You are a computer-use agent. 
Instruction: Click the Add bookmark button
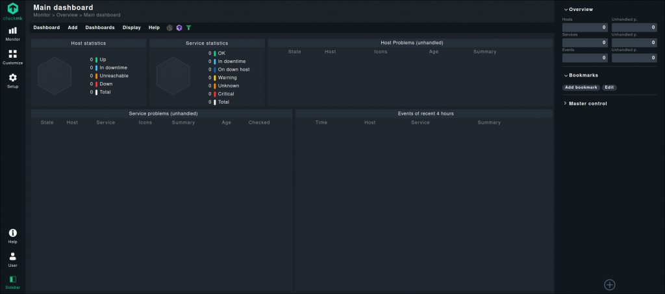[581, 87]
